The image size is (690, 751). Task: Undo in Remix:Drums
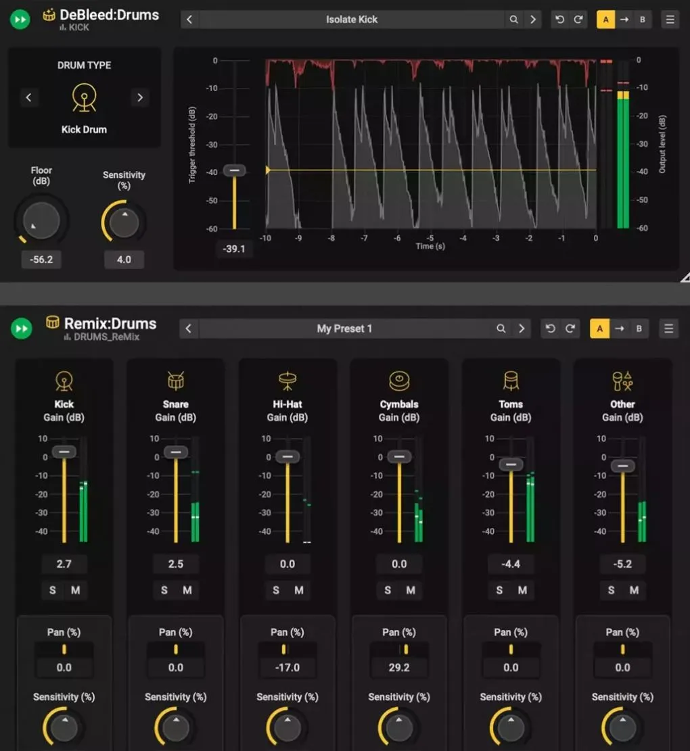[550, 329]
